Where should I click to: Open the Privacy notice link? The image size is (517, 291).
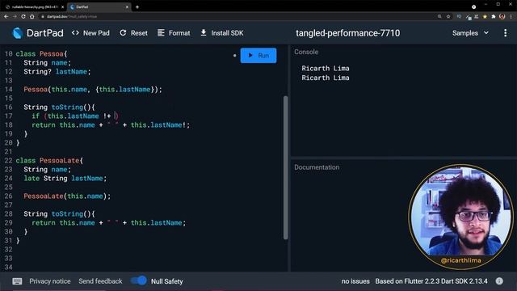pos(50,281)
